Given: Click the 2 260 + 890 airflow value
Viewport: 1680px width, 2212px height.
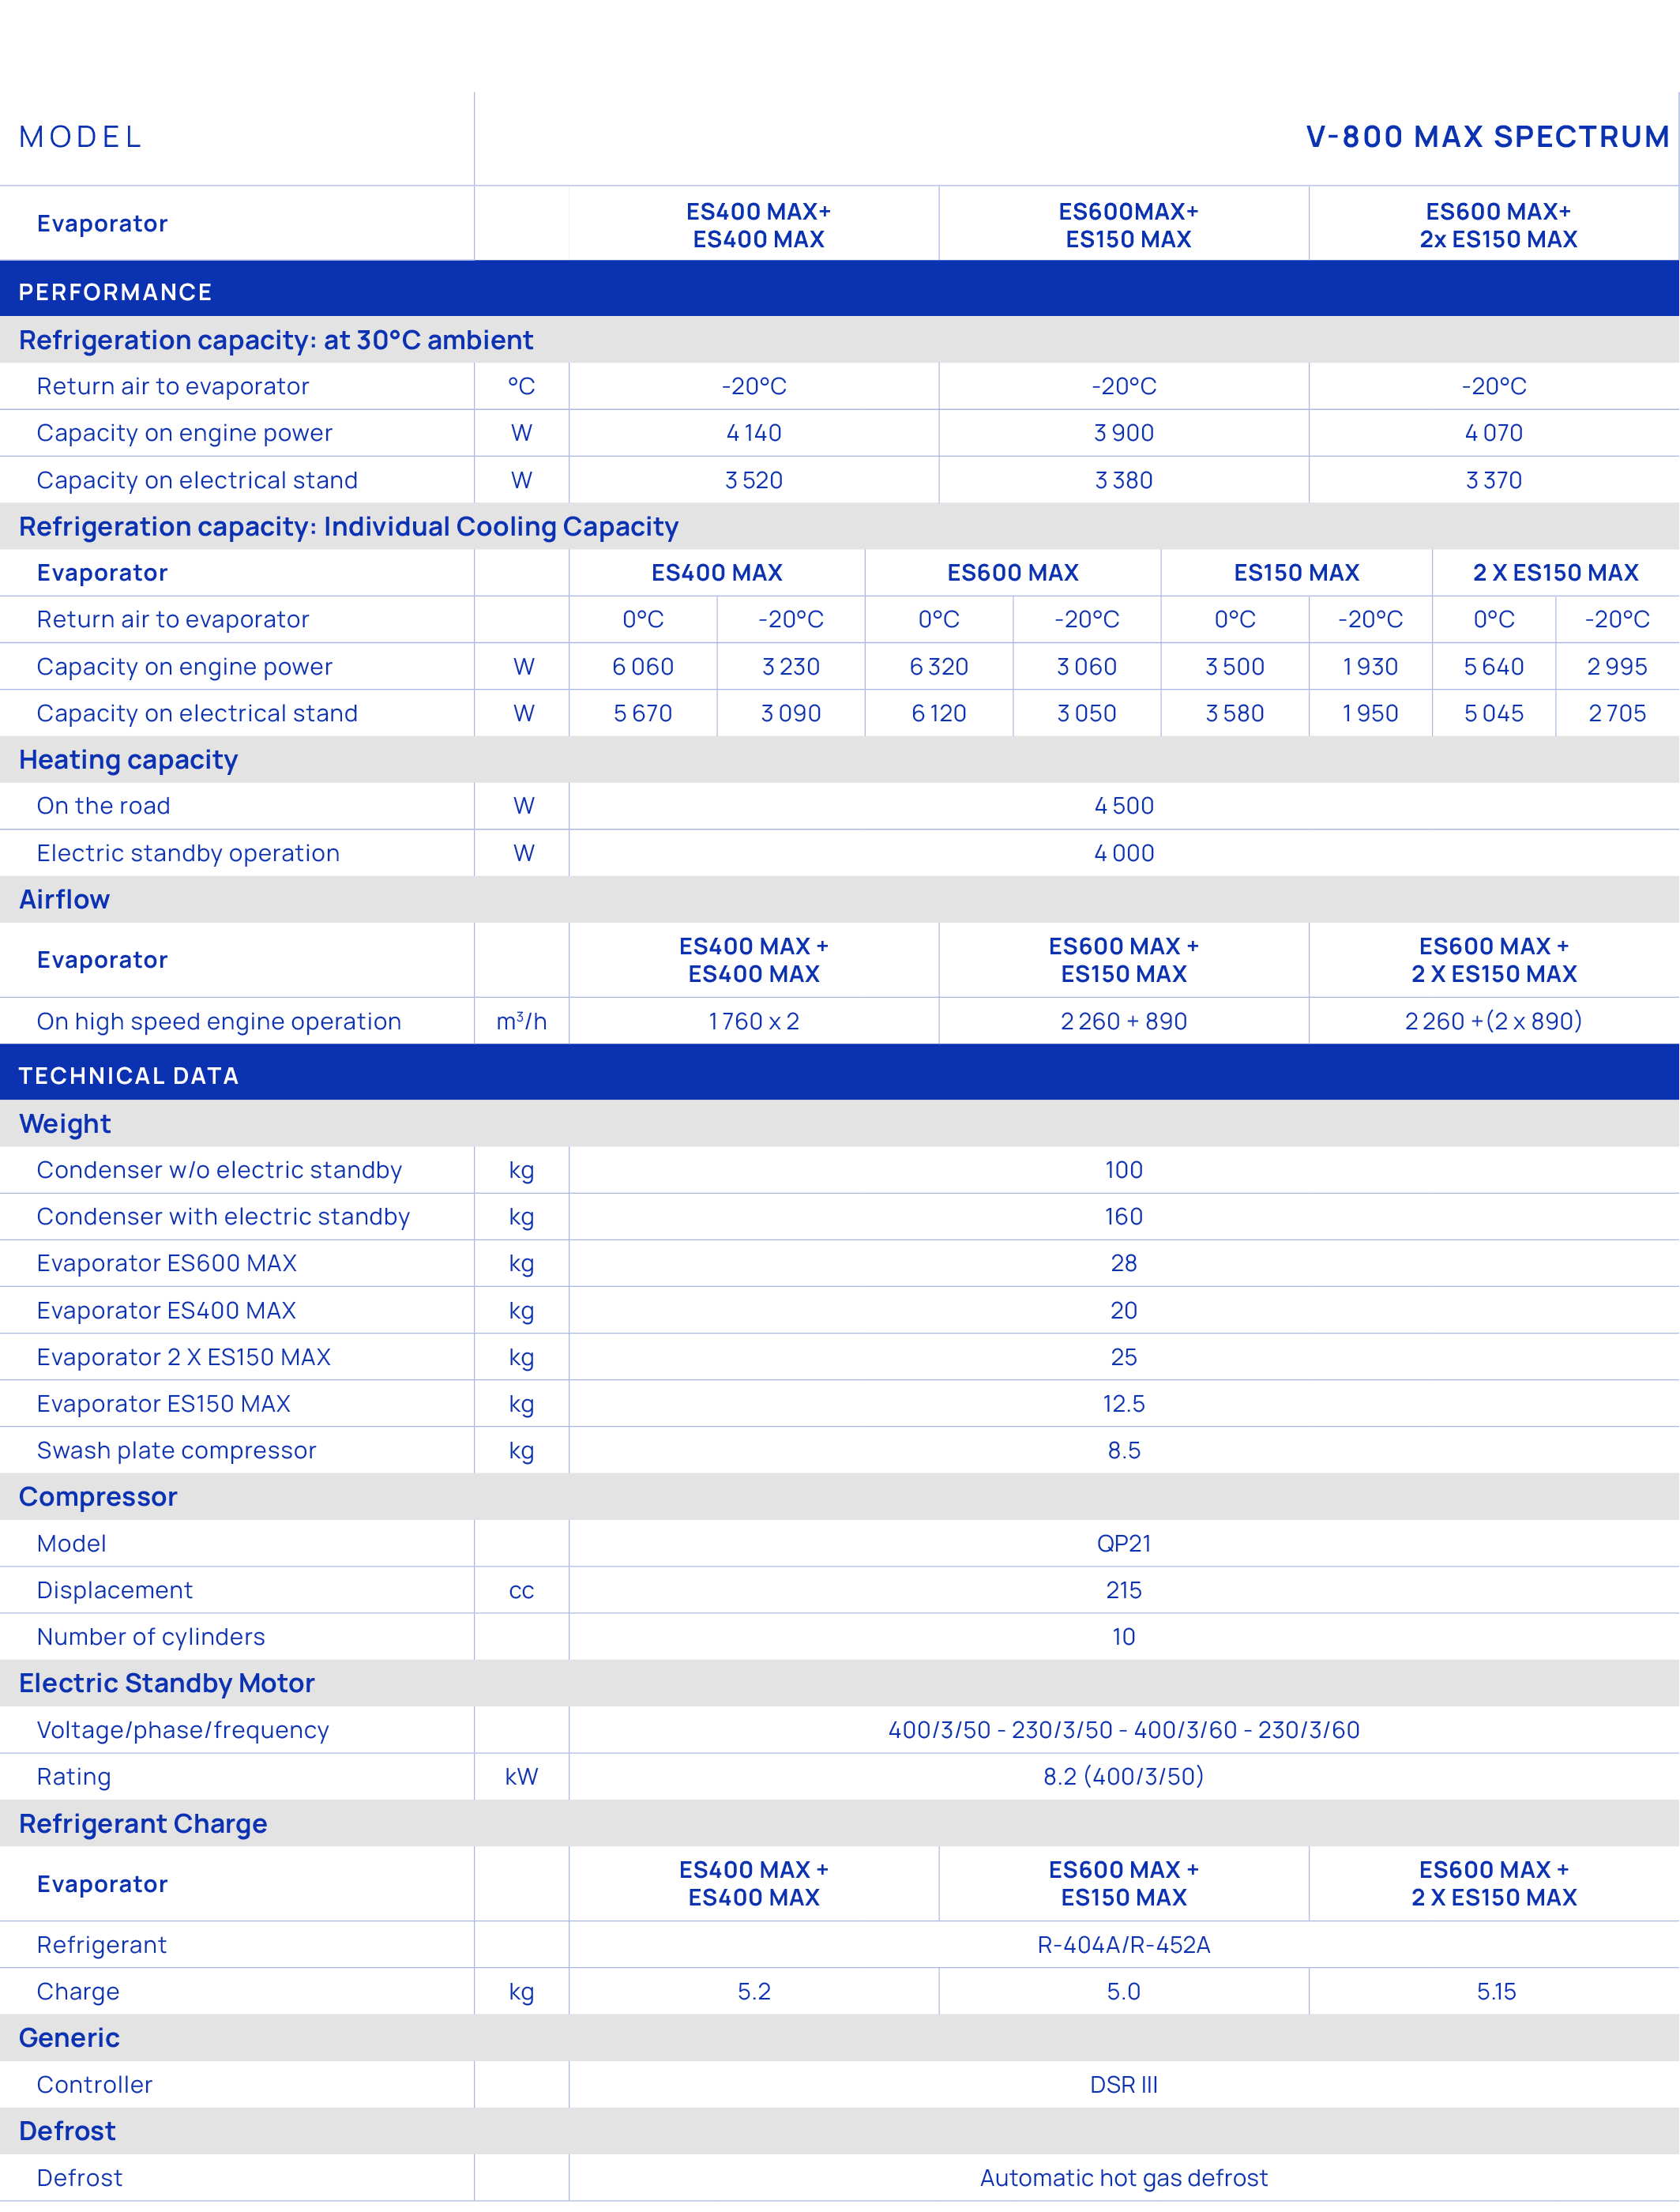Looking at the screenshot, I should pos(1124,1021).
